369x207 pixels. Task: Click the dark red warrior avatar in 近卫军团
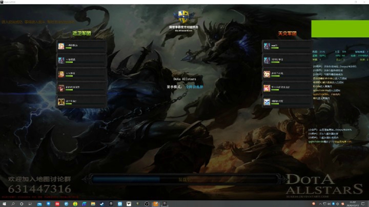[x=61, y=88]
